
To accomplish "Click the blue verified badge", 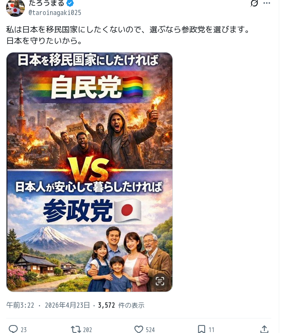I will (x=70, y=3).
